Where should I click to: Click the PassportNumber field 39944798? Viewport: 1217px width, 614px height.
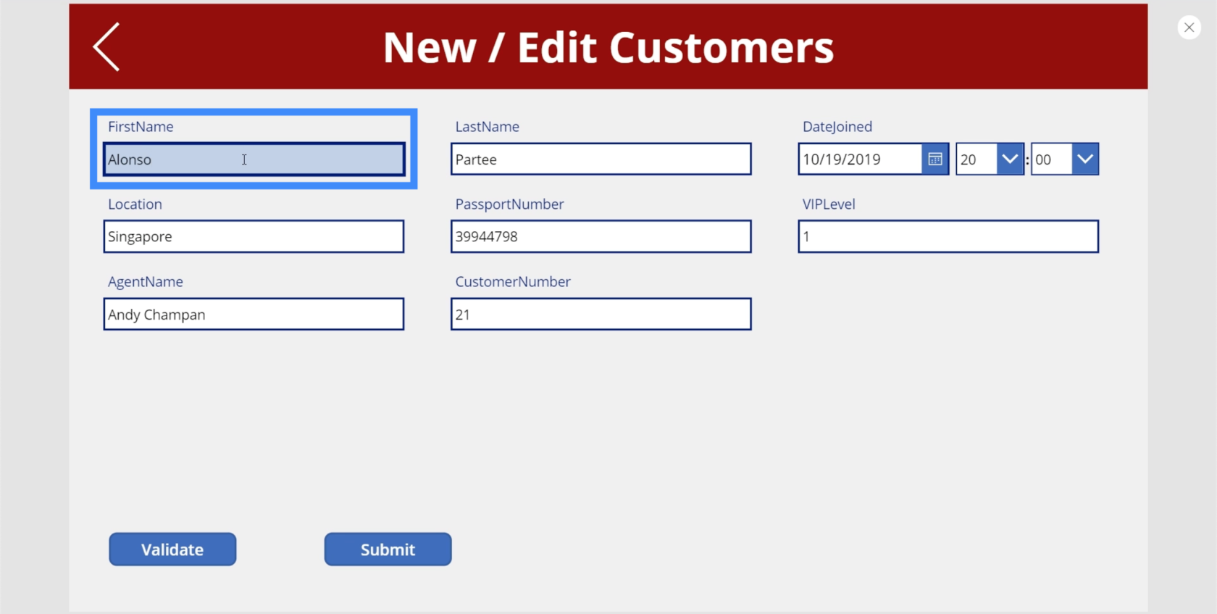pyautogui.click(x=601, y=236)
